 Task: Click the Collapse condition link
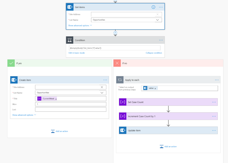[x=154, y=53]
